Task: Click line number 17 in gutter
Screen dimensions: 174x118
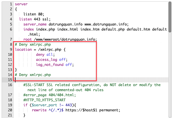Action: [x=10, y=95]
